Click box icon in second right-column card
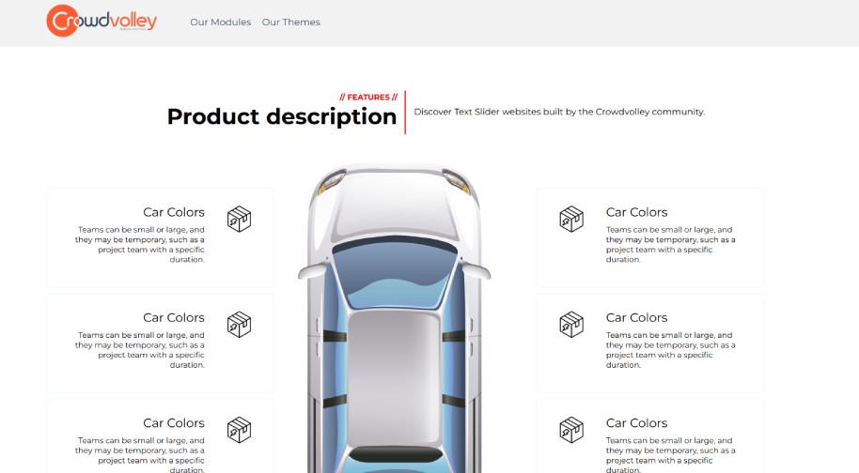Viewport: 859px width, 473px height. 571,324
